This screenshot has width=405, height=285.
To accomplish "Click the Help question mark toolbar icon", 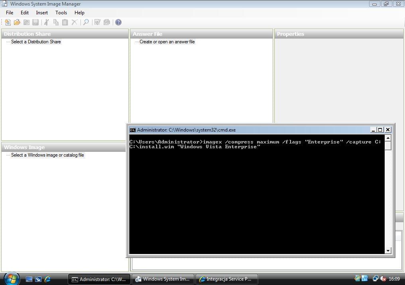I will [118, 22].
